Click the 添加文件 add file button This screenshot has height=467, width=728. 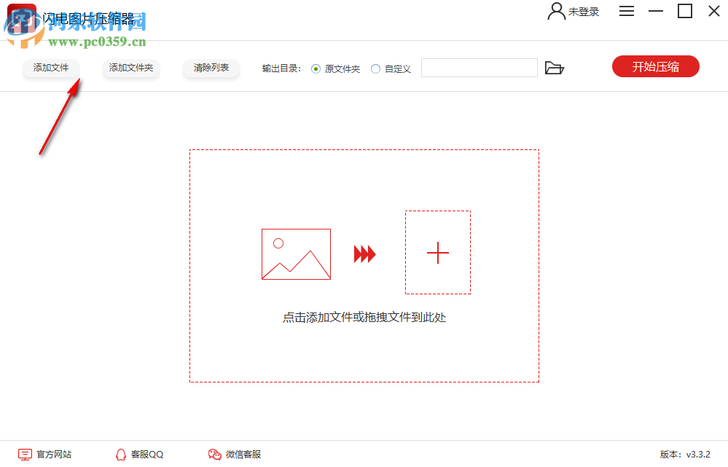point(50,67)
